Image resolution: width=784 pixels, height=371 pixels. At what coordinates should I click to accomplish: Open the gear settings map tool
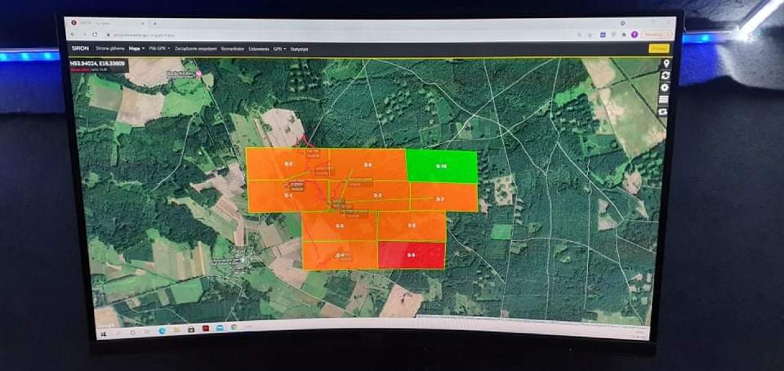665,88
